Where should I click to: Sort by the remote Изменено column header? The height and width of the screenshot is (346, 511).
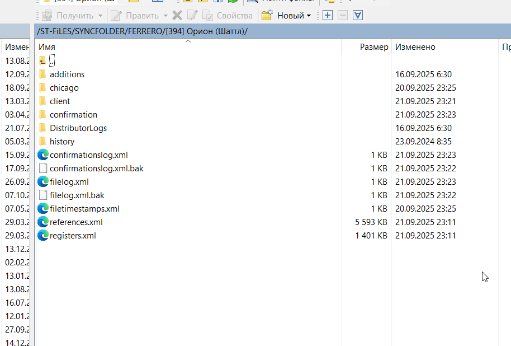tap(445, 47)
